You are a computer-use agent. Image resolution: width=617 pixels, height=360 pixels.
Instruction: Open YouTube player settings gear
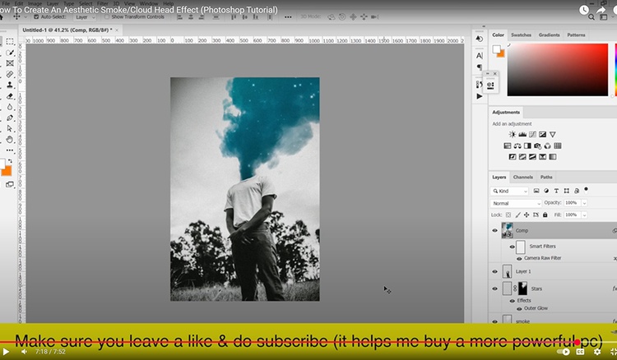pyautogui.click(x=597, y=352)
